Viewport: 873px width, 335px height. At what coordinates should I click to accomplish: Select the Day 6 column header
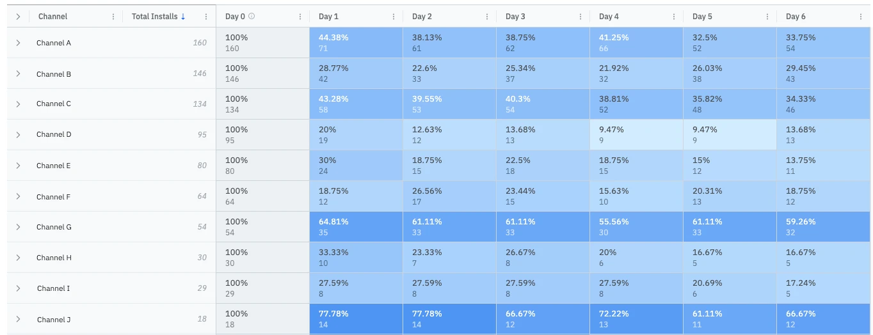click(796, 17)
